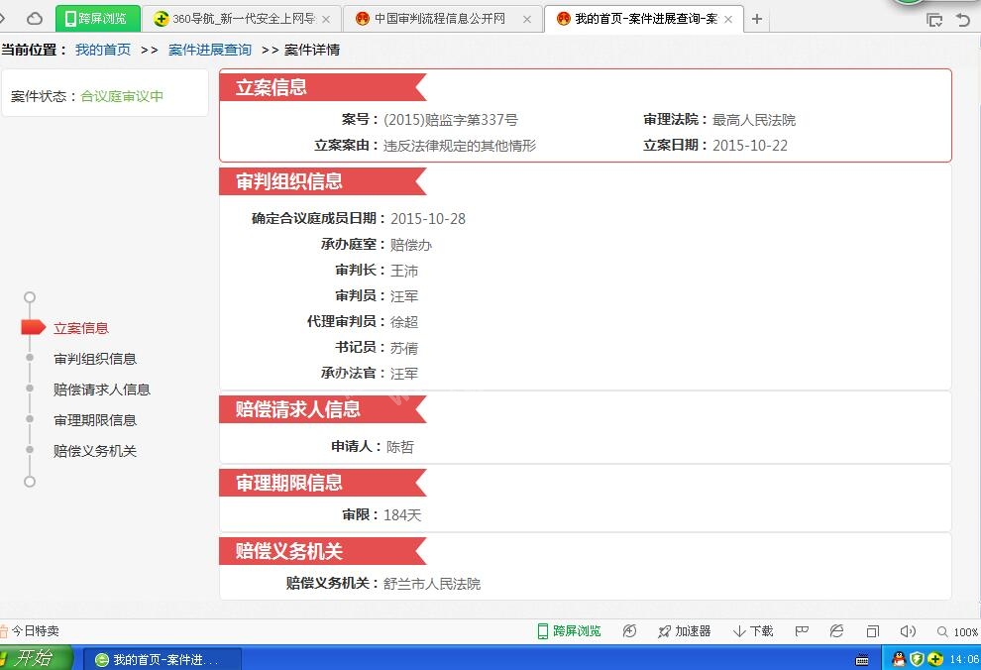
Task: Open the 下载 downloads manager
Action: (x=753, y=631)
